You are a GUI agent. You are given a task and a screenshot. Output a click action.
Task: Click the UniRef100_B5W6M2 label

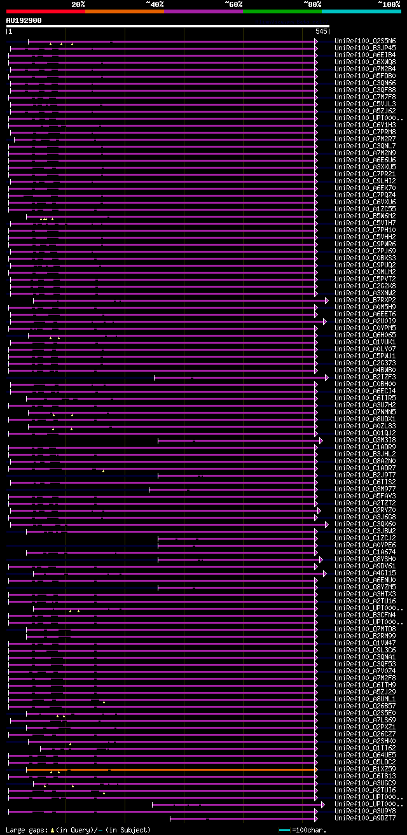pos(365,216)
